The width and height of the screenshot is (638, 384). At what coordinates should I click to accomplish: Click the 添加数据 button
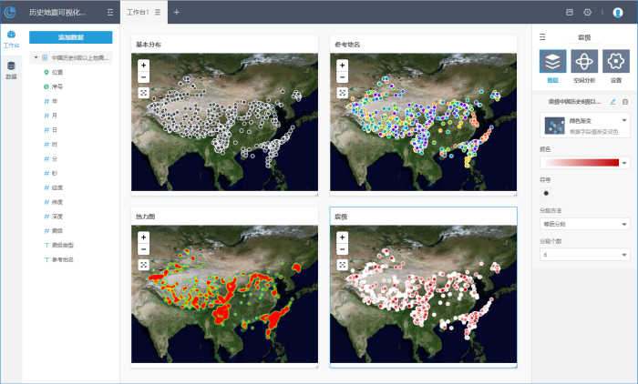point(71,37)
